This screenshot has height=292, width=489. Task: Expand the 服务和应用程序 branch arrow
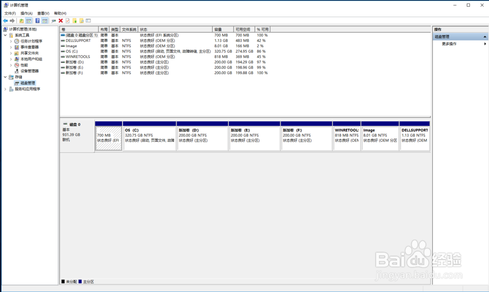click(5, 89)
